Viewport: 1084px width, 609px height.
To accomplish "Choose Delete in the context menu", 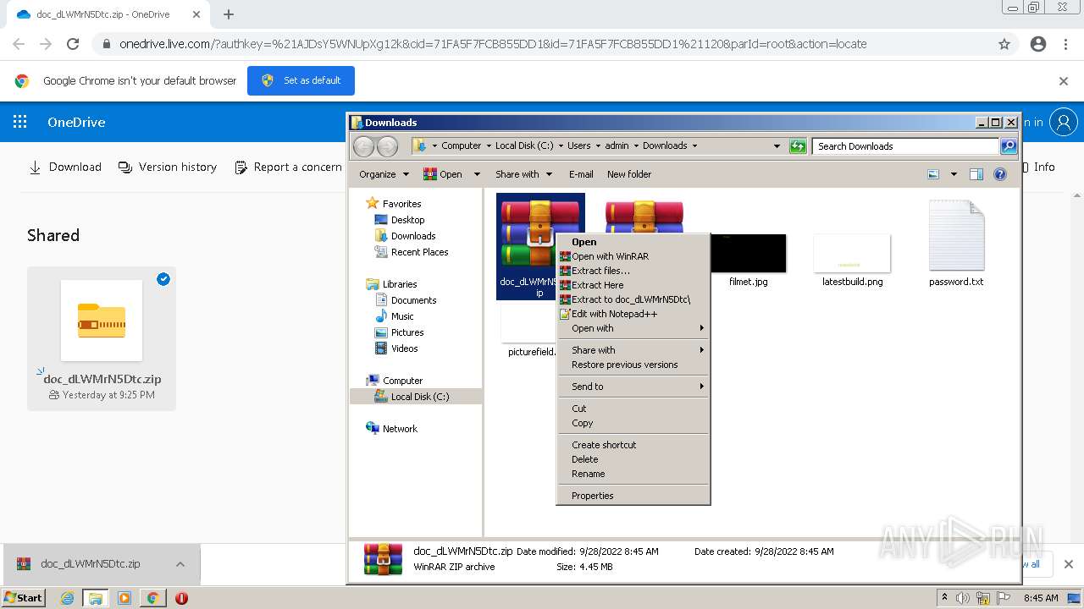I will (x=633, y=459).
